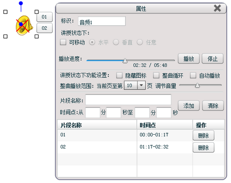Click the start minutes field after 时间点:从
The width and height of the screenshot is (231, 183).
point(93,113)
